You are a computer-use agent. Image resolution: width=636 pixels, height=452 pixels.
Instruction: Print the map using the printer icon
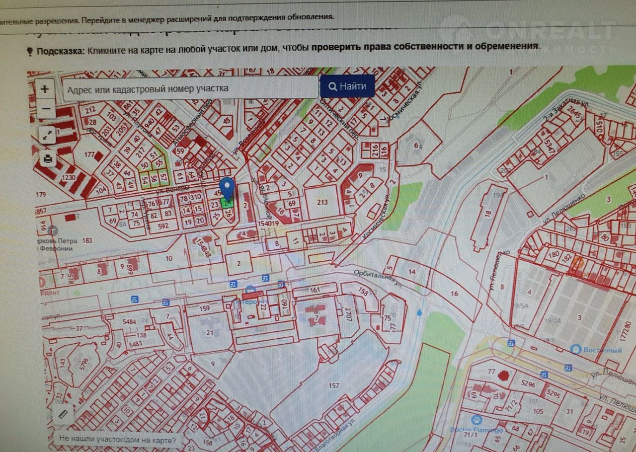coord(47,159)
